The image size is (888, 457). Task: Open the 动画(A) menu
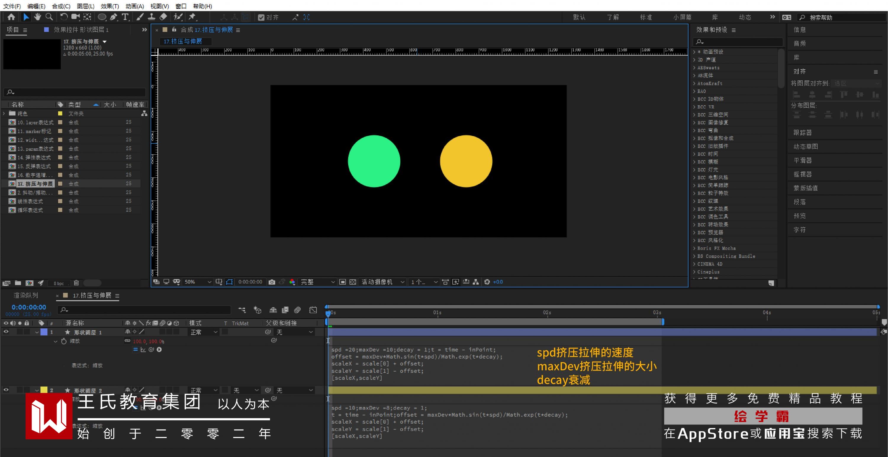click(x=134, y=6)
